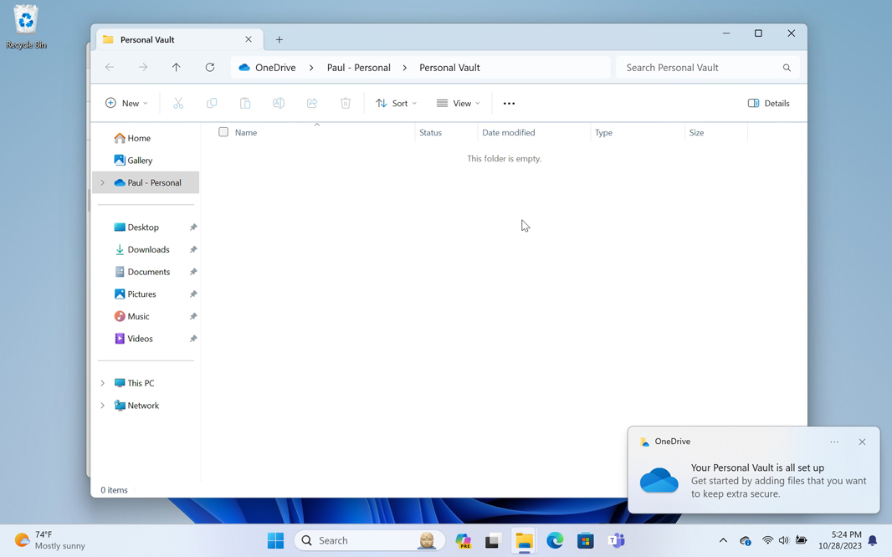Toggle the Details pane button
The width and height of the screenshot is (892, 557).
[x=768, y=104]
